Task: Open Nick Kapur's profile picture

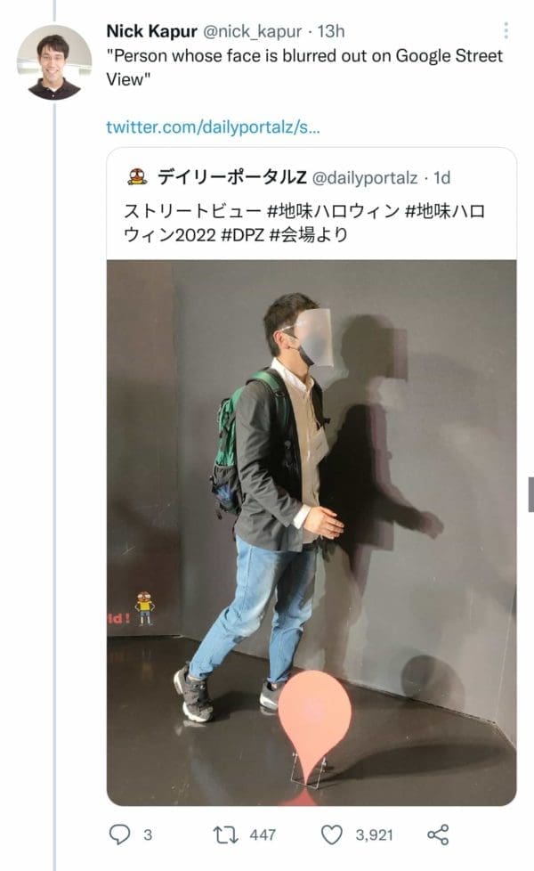Action: [54, 62]
